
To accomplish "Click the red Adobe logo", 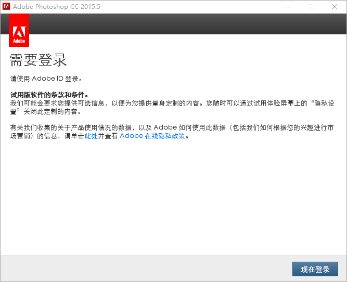I will [x=19, y=30].
